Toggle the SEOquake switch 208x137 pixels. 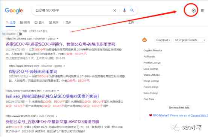point(19,34)
